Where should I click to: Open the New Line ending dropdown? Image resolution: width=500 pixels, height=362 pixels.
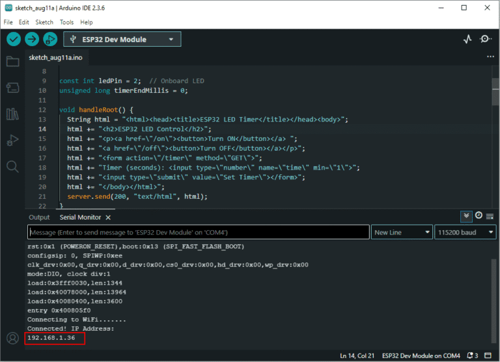pos(402,233)
